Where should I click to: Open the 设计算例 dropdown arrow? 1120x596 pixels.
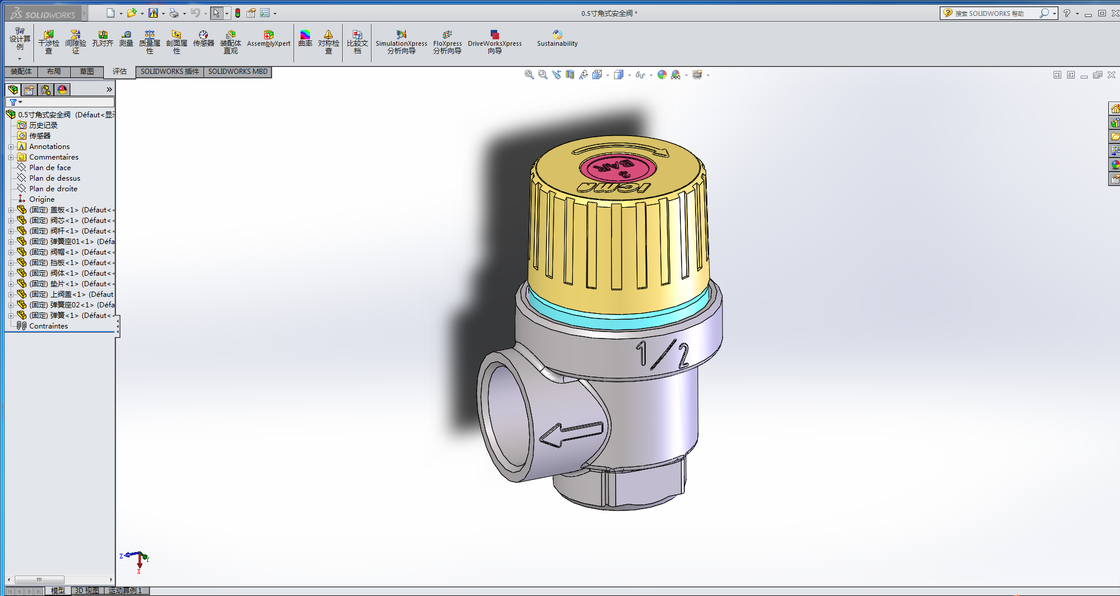(x=19, y=59)
